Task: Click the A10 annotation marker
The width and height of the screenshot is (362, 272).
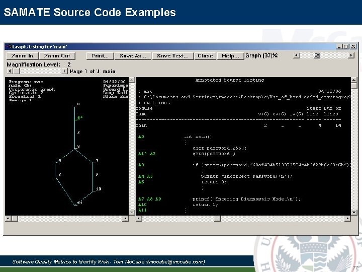Action: [x=142, y=205]
